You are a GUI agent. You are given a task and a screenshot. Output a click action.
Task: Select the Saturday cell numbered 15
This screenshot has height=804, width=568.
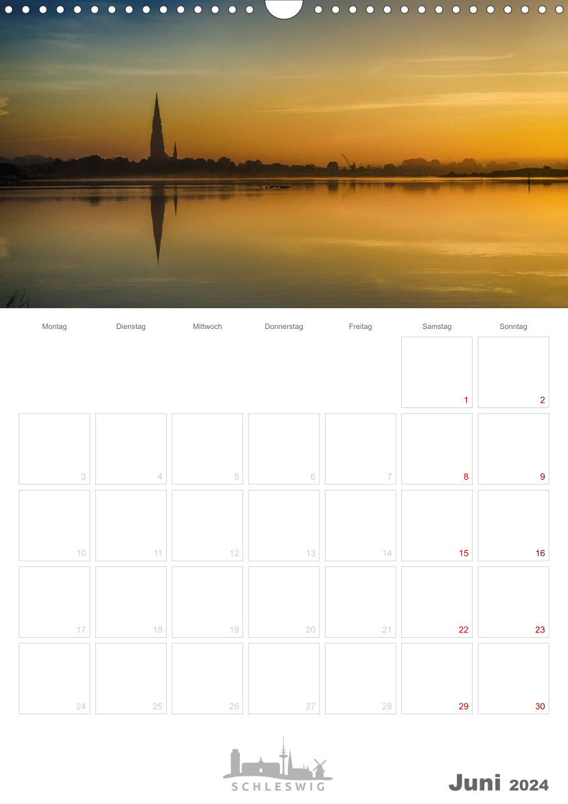437,525
